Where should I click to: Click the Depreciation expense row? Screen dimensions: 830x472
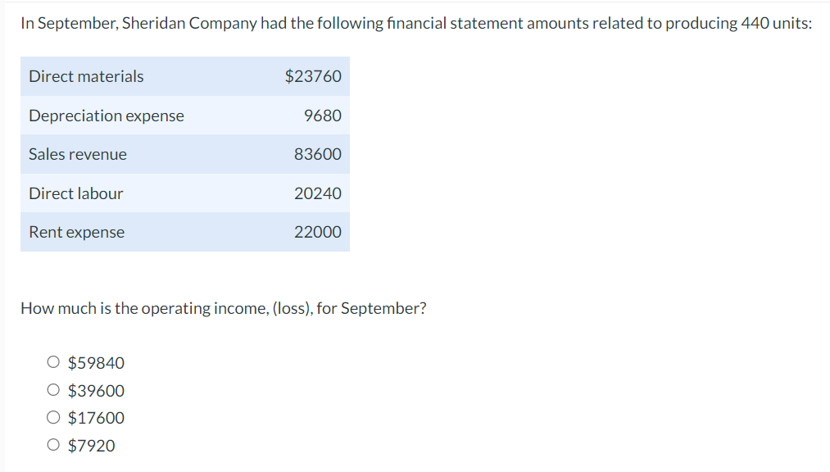coord(106,116)
